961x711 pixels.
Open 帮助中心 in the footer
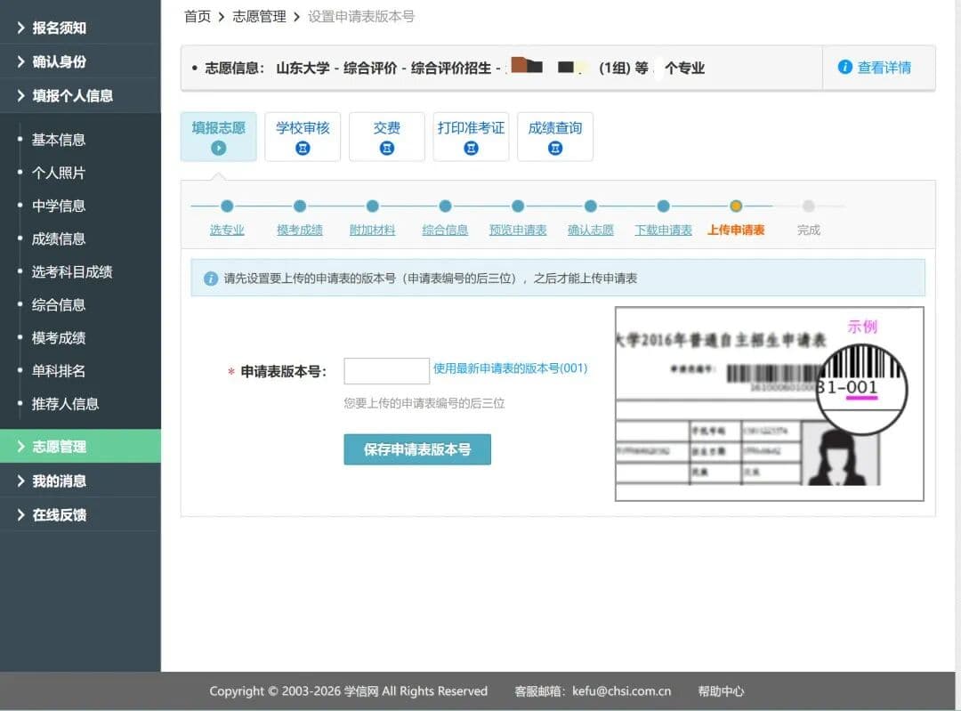pos(721,691)
